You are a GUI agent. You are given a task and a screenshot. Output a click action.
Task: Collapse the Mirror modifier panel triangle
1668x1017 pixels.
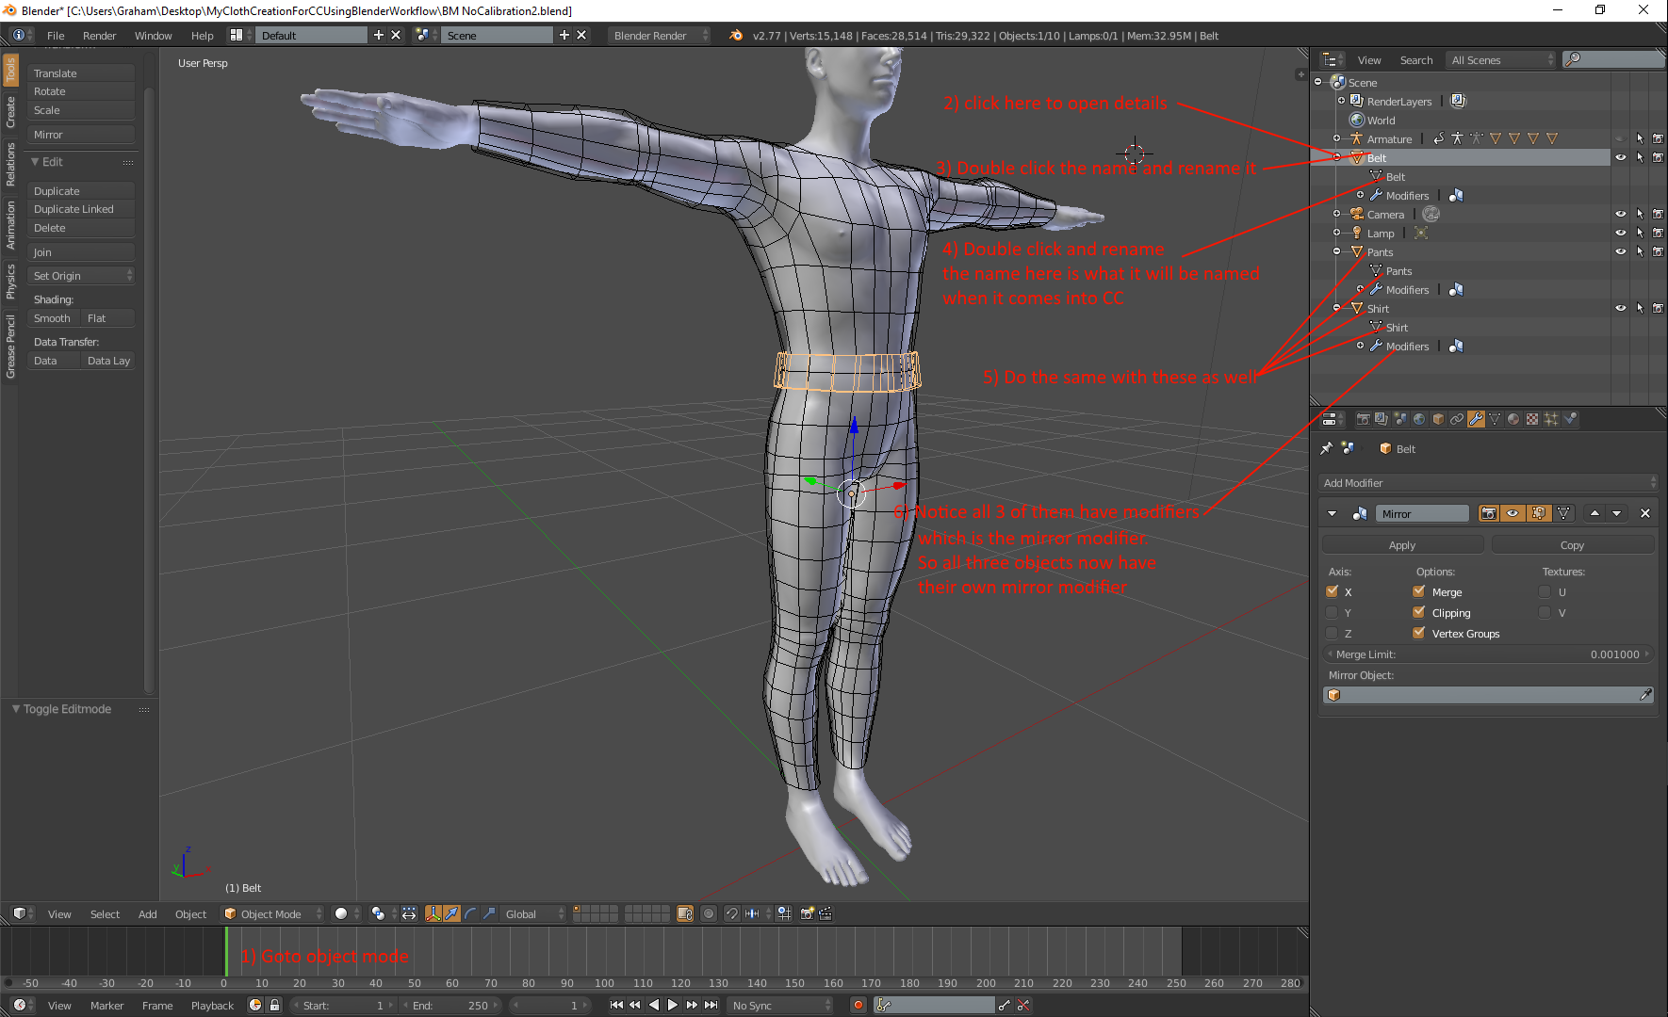tap(1332, 513)
